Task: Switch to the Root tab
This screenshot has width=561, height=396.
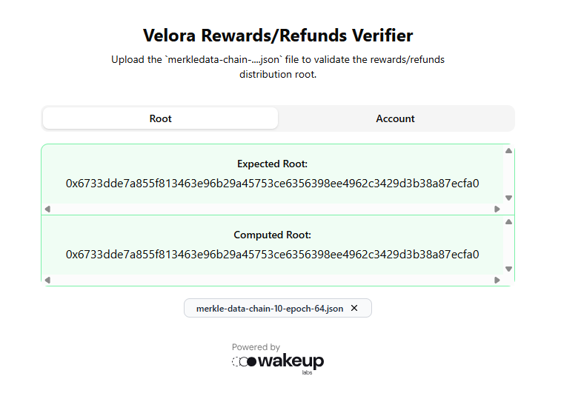Action: 160,118
